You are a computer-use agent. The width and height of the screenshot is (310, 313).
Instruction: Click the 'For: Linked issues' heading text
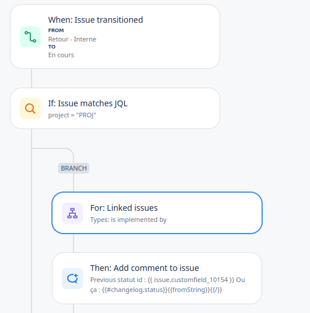click(124, 208)
